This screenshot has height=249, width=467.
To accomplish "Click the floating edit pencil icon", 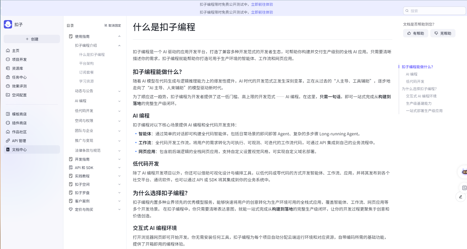I will tap(461, 197).
